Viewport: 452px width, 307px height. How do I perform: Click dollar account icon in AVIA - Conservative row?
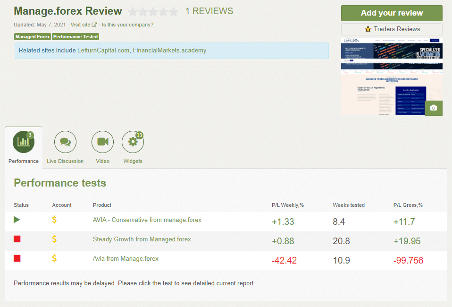[54, 220]
